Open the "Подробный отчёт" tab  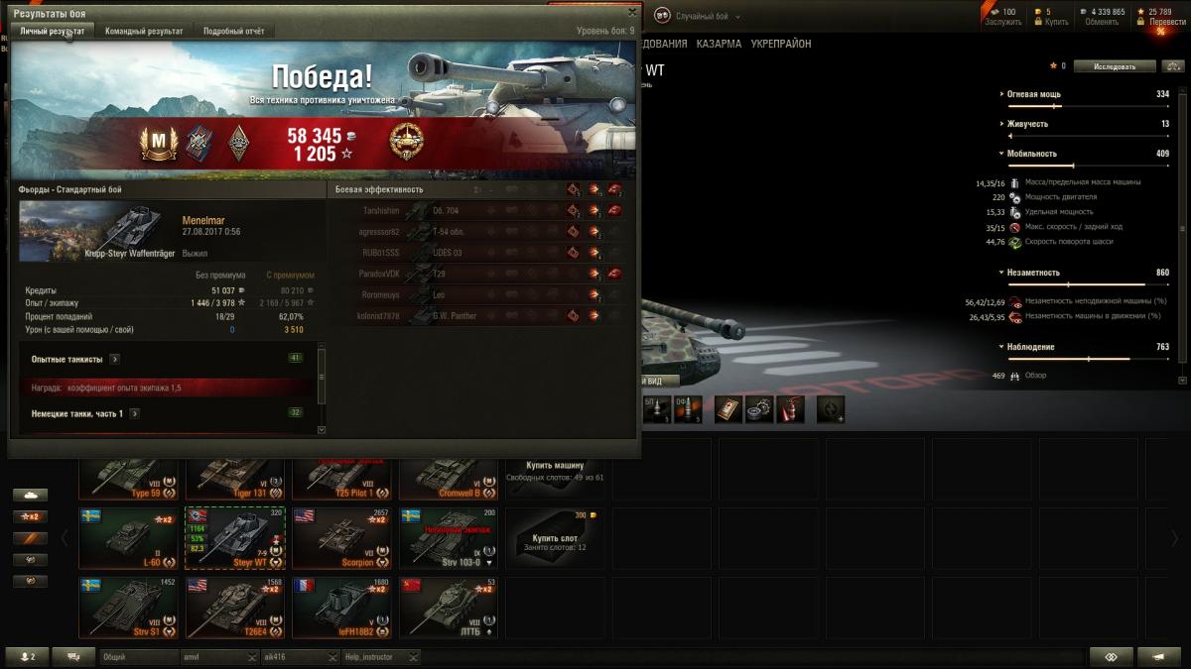[x=234, y=31]
